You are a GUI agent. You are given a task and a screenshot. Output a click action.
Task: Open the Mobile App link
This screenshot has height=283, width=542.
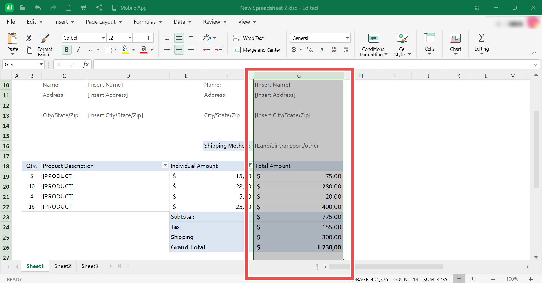click(x=129, y=8)
